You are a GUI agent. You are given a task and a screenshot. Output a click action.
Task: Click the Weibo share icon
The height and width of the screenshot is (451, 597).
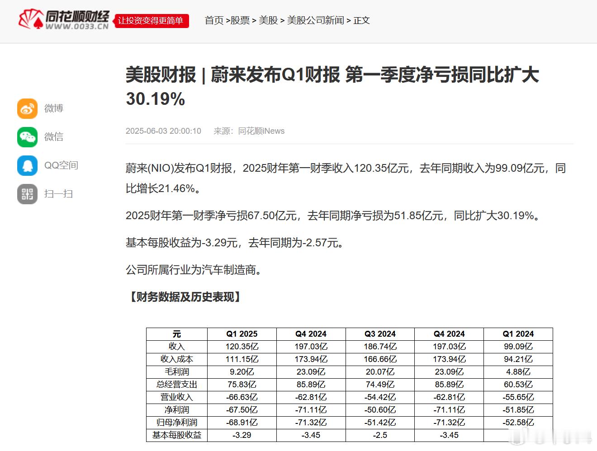[27, 108]
